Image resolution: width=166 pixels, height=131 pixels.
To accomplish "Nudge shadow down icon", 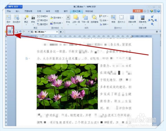I will pos(152,24).
